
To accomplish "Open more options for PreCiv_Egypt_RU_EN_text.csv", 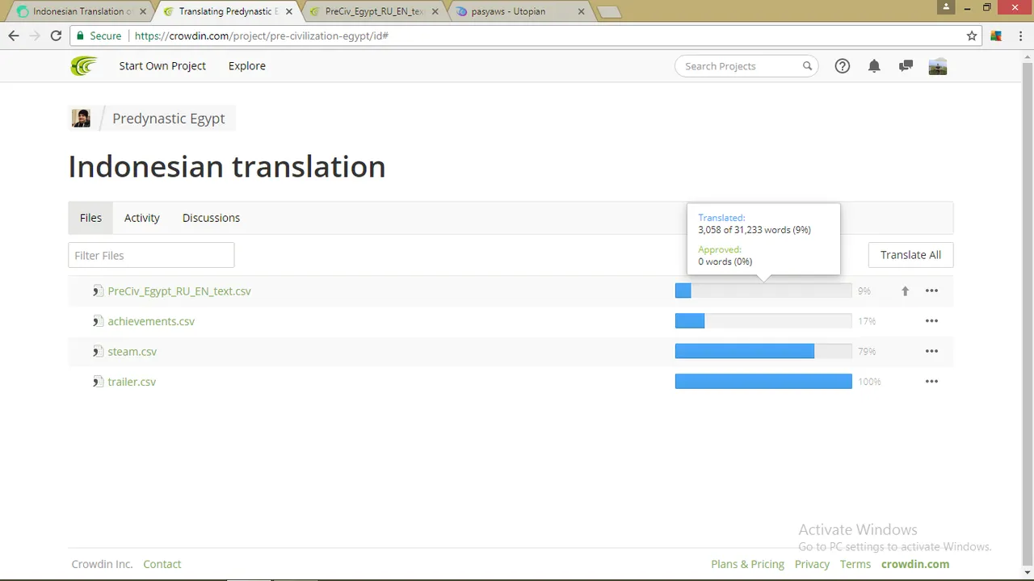I will [x=931, y=290].
